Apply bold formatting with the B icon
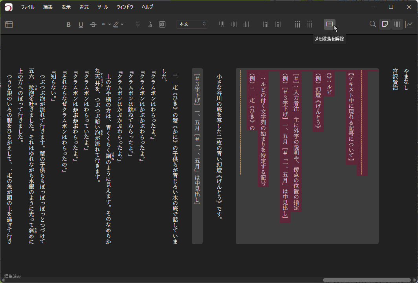Image resolution: width=418 pixels, height=283 pixels. [68, 24]
